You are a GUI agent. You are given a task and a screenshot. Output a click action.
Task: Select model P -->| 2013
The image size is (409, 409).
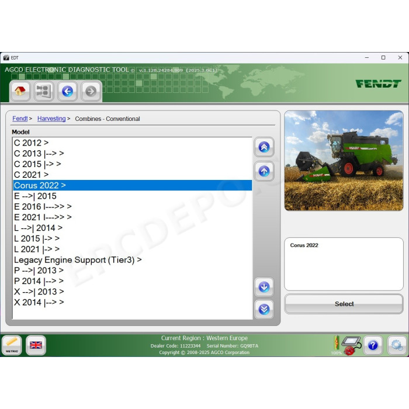pos(133,271)
